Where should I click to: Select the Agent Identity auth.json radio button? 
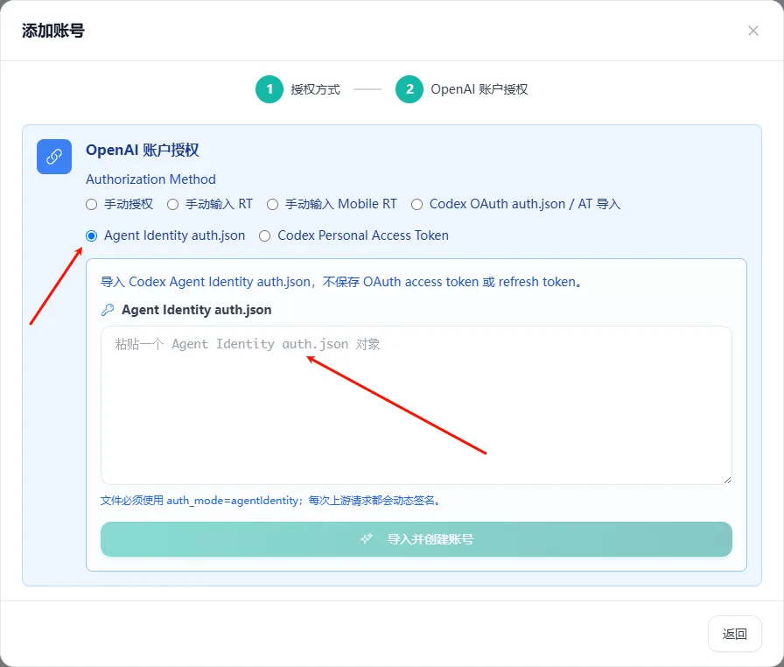92,236
